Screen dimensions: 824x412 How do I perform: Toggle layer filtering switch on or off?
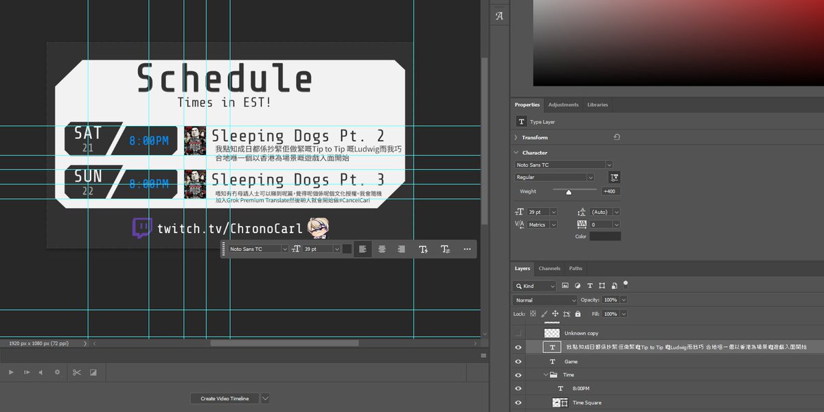coord(626,283)
